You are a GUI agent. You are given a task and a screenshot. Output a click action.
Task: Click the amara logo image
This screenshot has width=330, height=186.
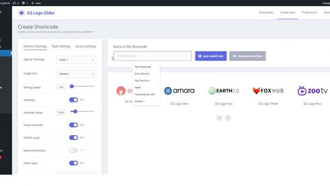179,91
